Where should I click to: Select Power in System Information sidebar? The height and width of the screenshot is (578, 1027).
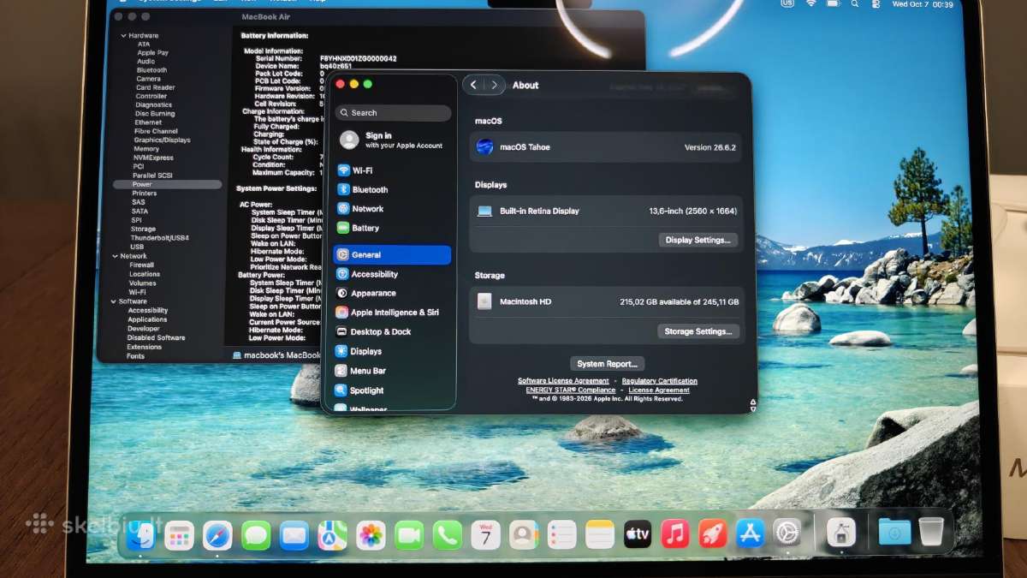(x=167, y=184)
